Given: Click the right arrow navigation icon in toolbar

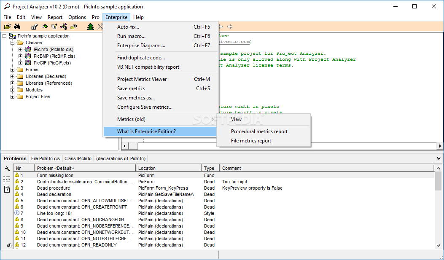Looking at the screenshot, I should pos(230,27).
